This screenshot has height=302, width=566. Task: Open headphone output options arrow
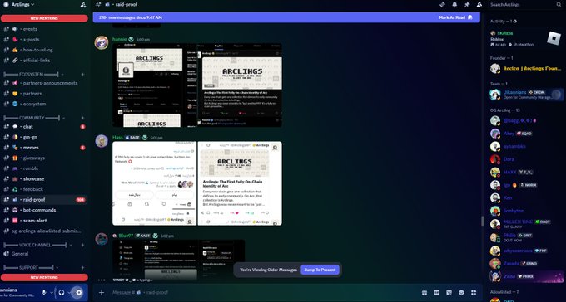tap(69, 292)
